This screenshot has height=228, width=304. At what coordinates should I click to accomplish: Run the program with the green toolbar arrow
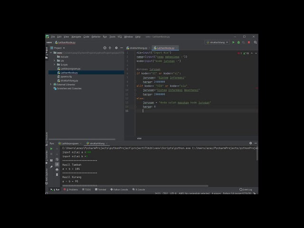click(233, 42)
